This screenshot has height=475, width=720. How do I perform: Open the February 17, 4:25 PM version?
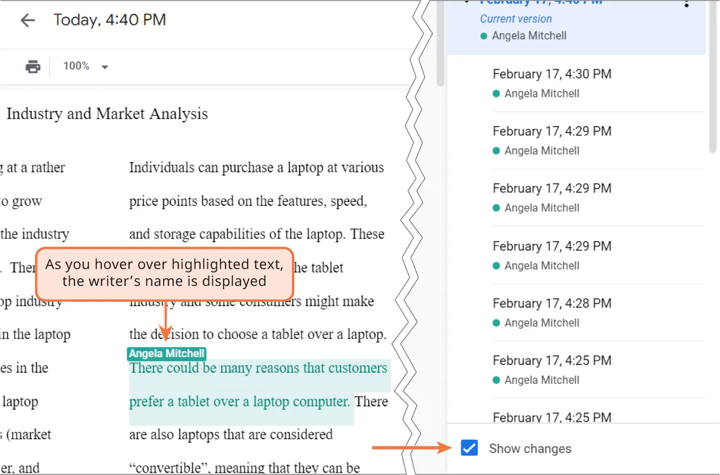coord(551,360)
